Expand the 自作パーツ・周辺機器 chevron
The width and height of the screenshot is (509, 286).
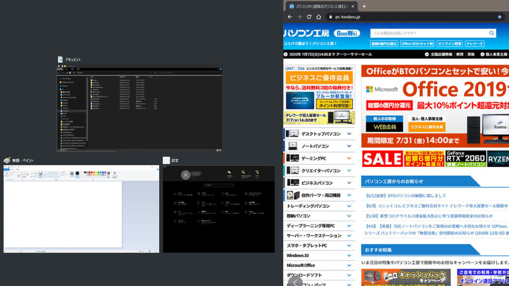[x=349, y=195]
